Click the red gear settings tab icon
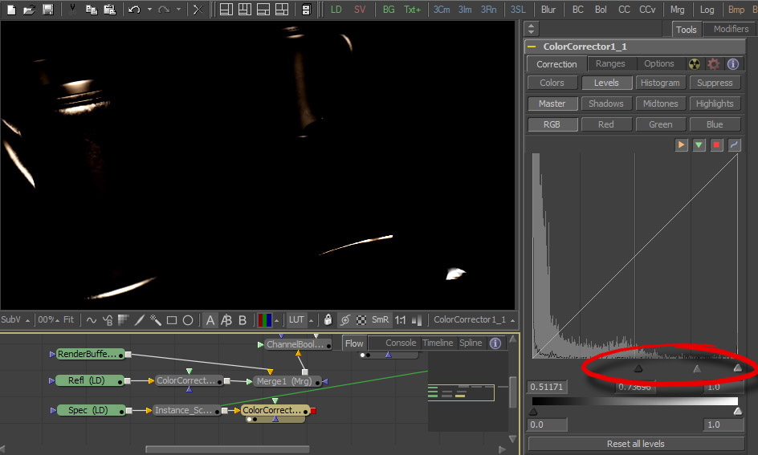This screenshot has width=758, height=455. click(713, 64)
